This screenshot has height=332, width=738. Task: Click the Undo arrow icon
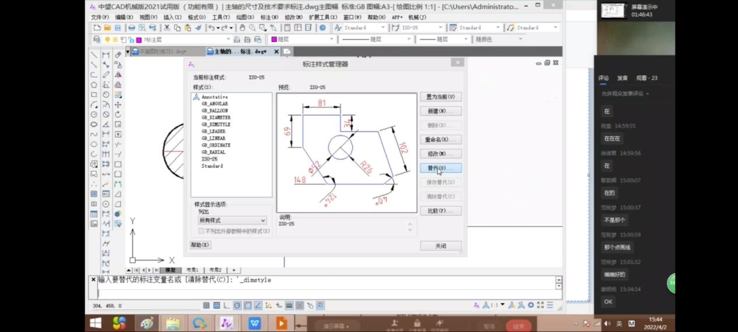pos(211,28)
